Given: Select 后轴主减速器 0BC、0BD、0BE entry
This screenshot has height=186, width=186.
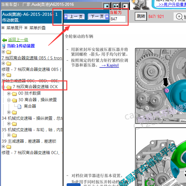Looking at the screenshot, I should (x=31, y=81).
